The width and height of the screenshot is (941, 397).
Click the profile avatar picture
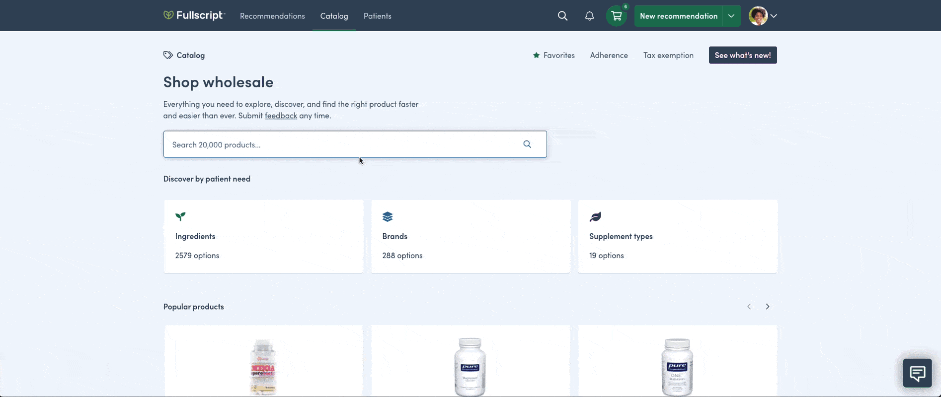click(758, 16)
